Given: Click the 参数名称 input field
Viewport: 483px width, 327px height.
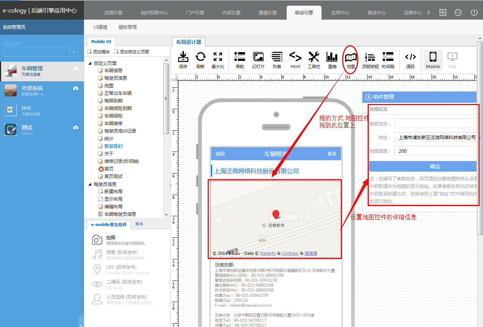Looking at the screenshot, I should (436, 124).
